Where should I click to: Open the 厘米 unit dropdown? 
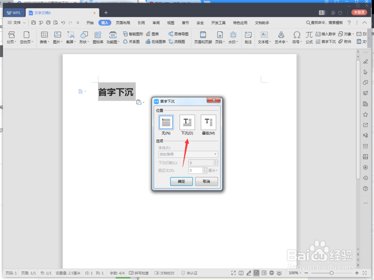pyautogui.click(x=213, y=171)
